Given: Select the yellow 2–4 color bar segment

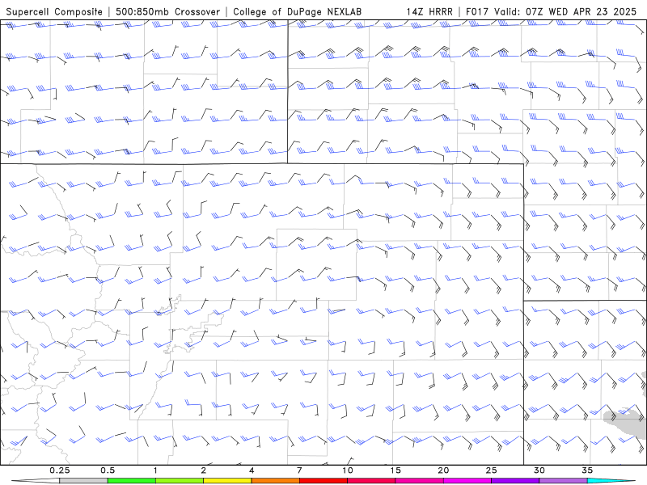Looking at the screenshot, I should pyautogui.click(x=227, y=481).
